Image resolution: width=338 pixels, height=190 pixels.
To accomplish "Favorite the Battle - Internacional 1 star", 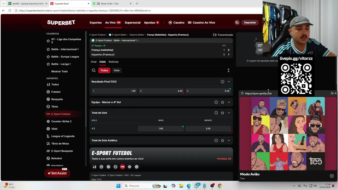I will pos(48,49).
